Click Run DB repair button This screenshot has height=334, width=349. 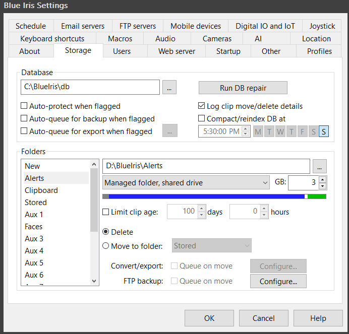click(x=243, y=88)
